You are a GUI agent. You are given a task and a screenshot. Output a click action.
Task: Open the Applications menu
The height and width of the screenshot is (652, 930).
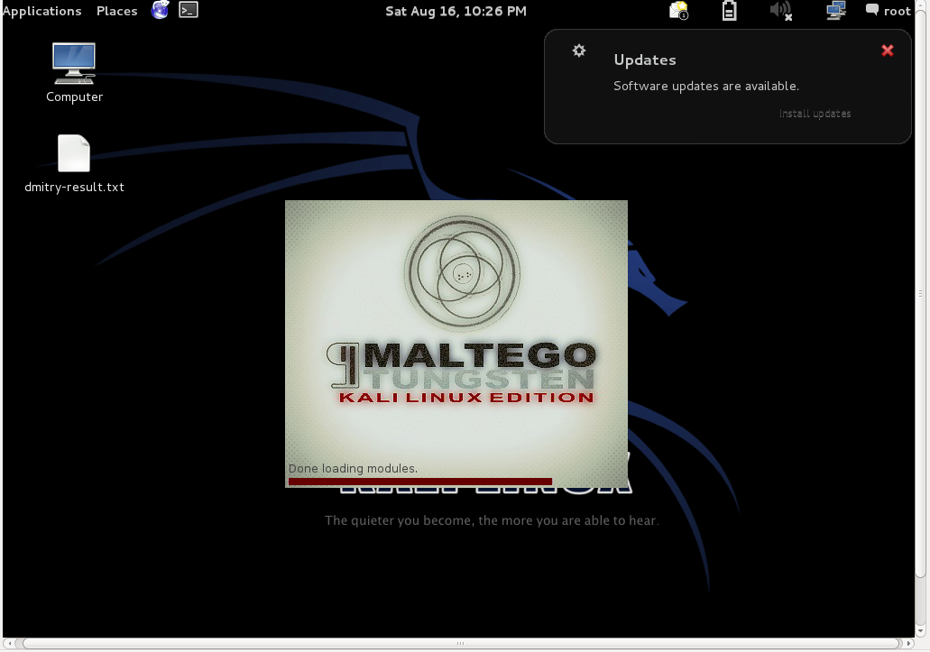41,11
